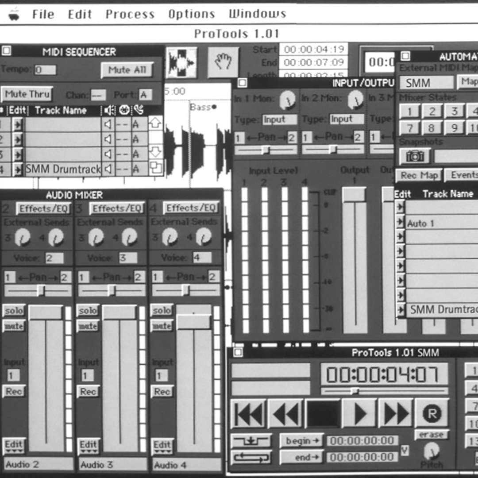
Task: Click the Tempo input field
Action: click(x=45, y=70)
